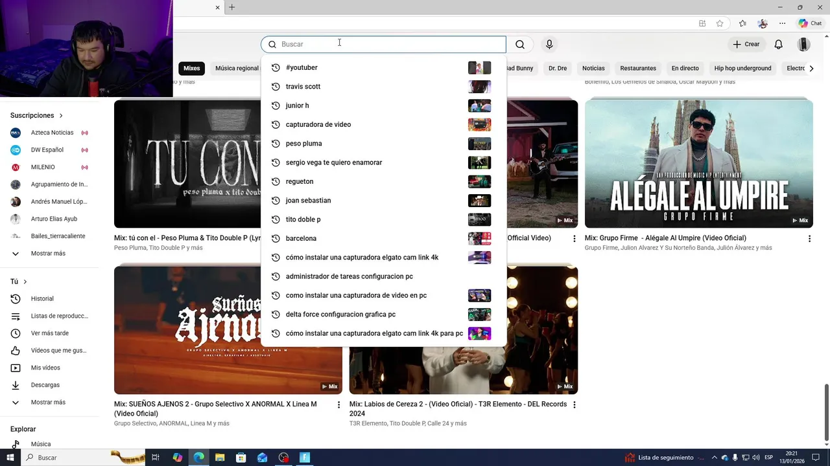
Task: Open Vídeos que me gustan
Action: [x=49, y=351]
